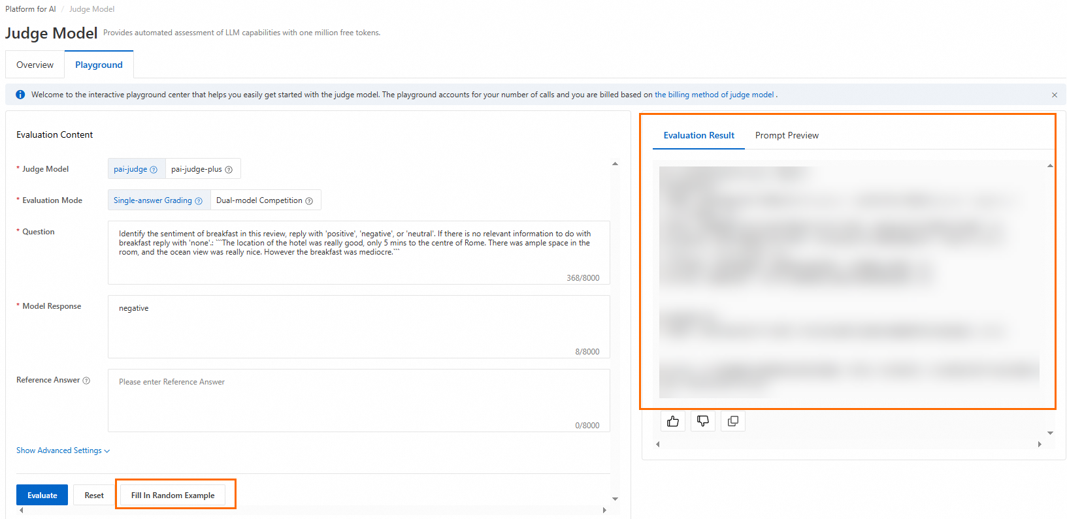This screenshot has height=519, width=1067.
Task: Select the pai-judge model
Action: point(137,169)
